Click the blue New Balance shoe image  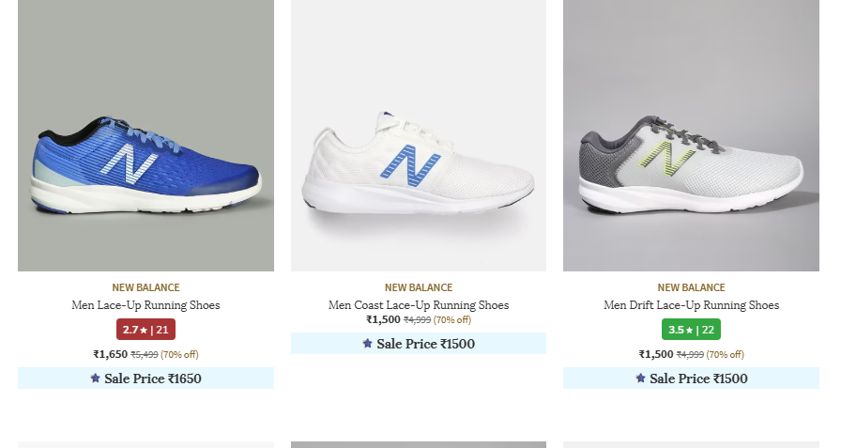tap(145, 136)
